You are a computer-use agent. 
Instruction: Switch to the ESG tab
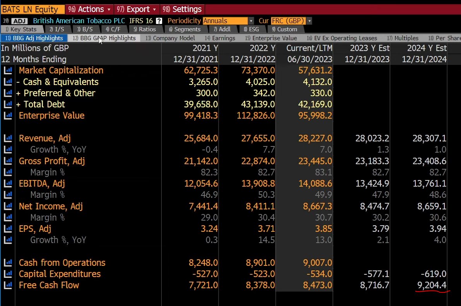(x=252, y=29)
